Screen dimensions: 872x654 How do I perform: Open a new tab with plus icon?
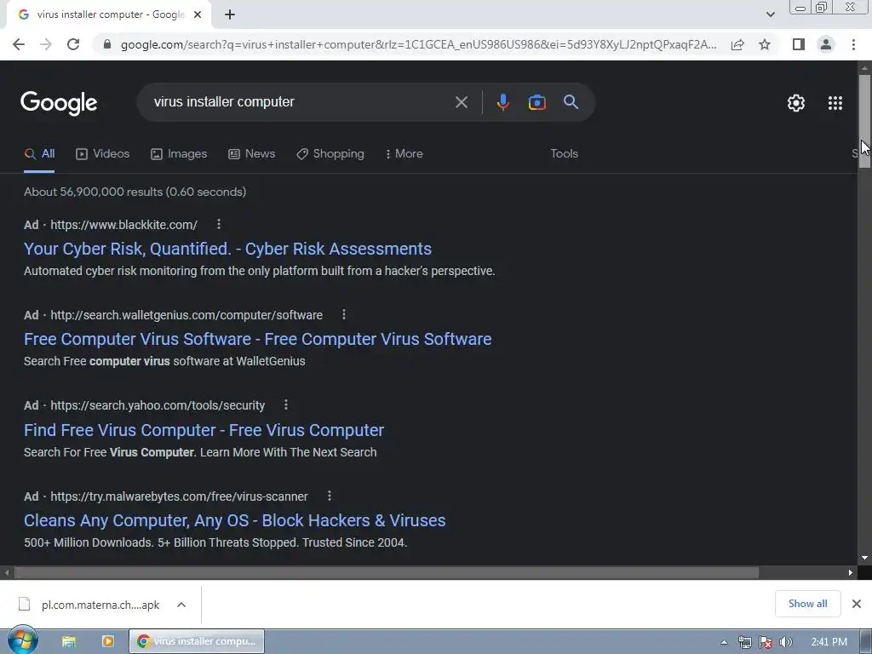coord(230,14)
